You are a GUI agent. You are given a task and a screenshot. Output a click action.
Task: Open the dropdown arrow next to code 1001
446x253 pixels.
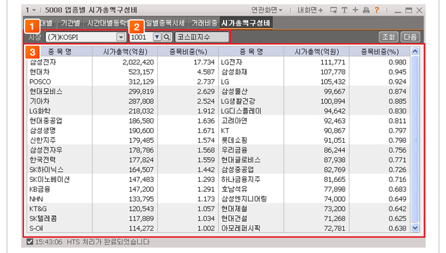tap(157, 37)
